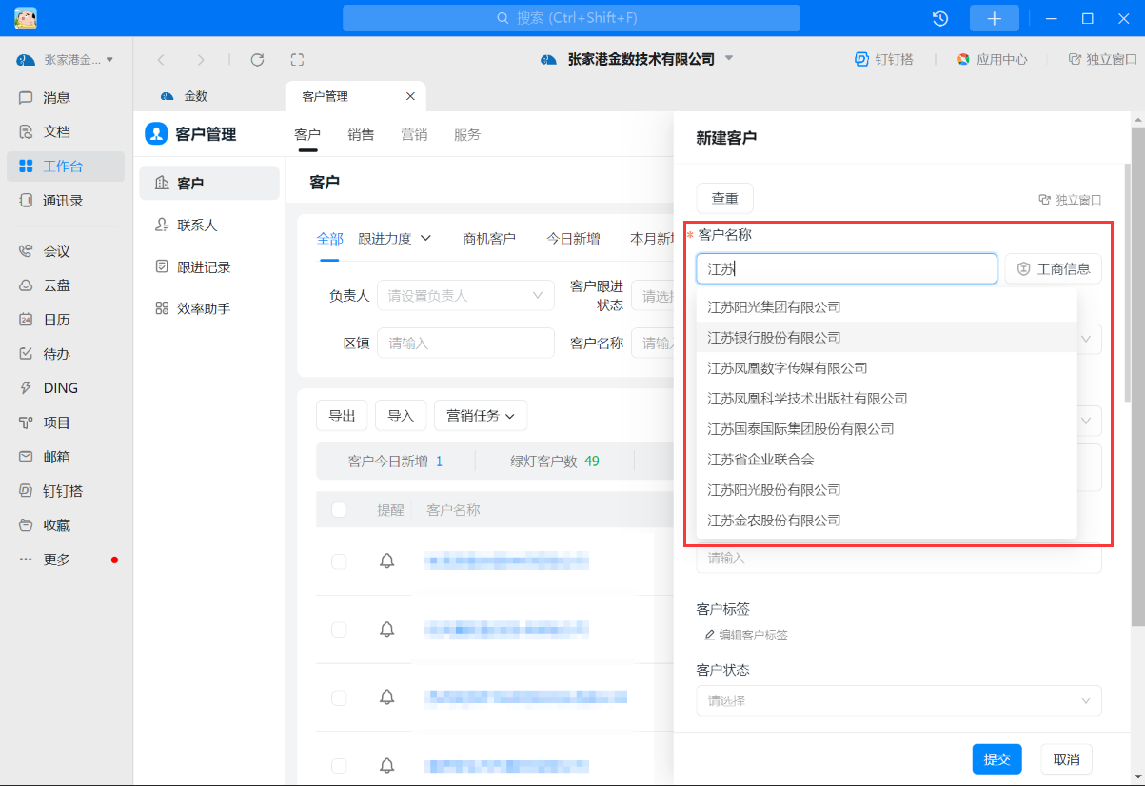Choose 江苏阳光集团有限公司 from suggestions
The image size is (1145, 786).
tap(886, 307)
